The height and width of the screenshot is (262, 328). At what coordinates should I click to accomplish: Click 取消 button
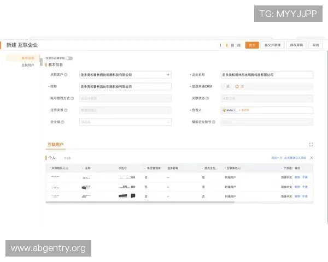pos(315,45)
